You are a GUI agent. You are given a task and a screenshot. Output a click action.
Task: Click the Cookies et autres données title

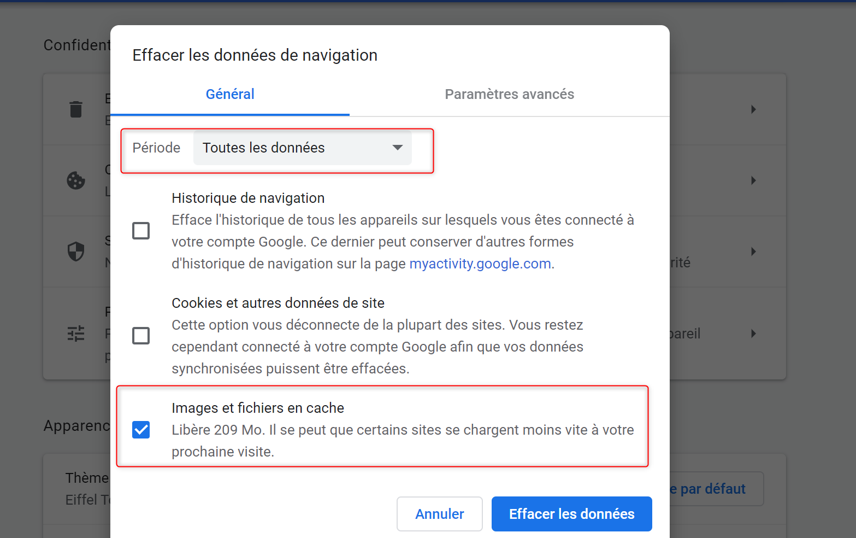point(278,303)
